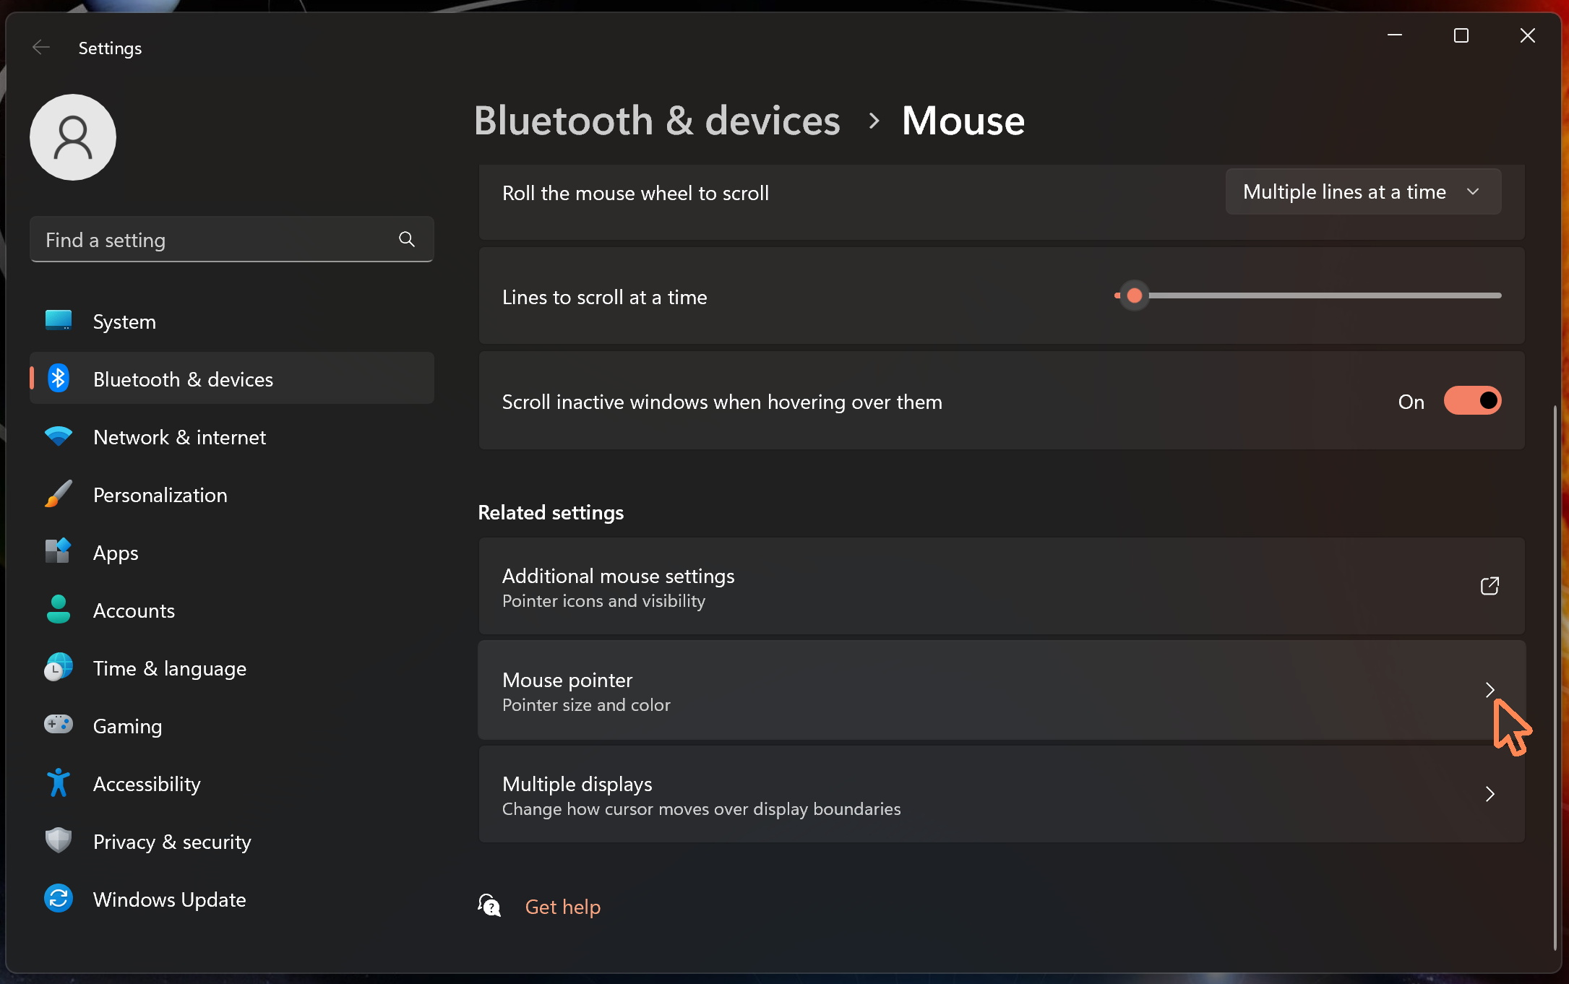Click the Lines to scroll slider track
This screenshot has height=984, width=1569.
coord(1308,295)
